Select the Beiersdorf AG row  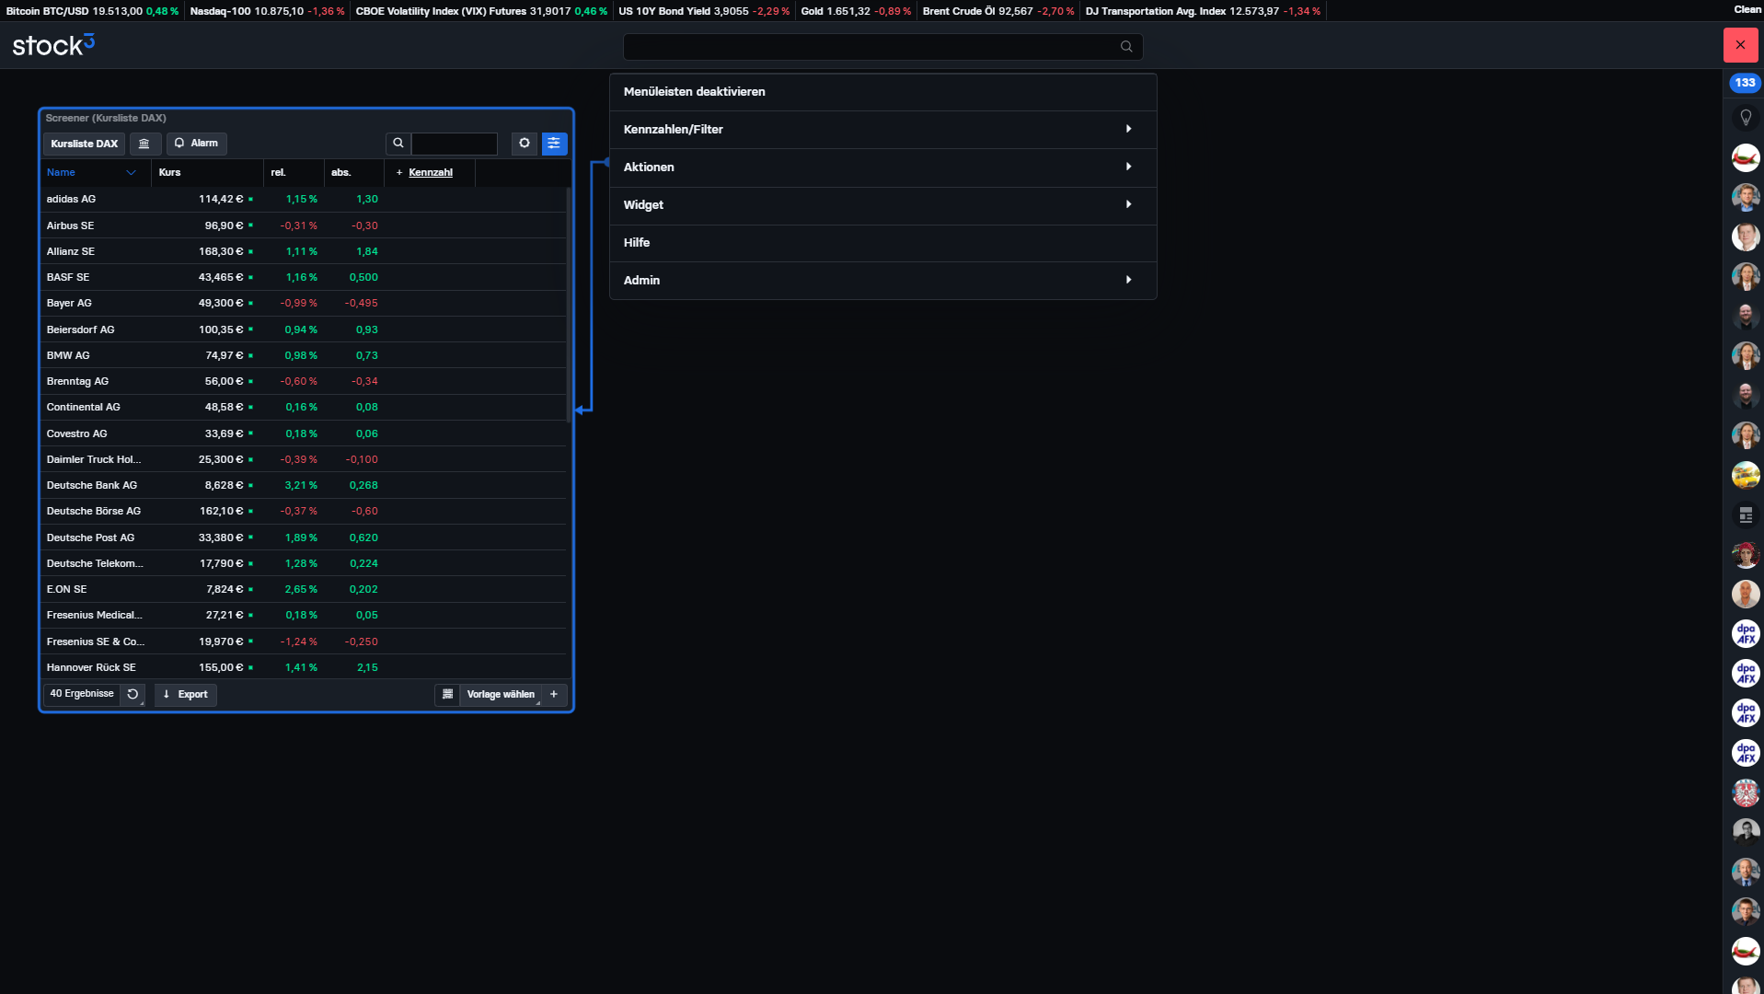point(304,329)
